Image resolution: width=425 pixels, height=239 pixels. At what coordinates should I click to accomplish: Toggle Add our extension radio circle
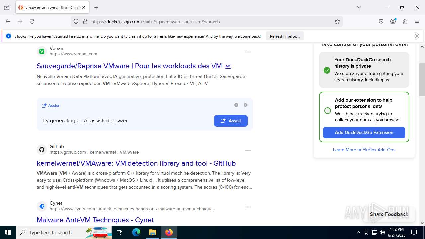click(328, 111)
